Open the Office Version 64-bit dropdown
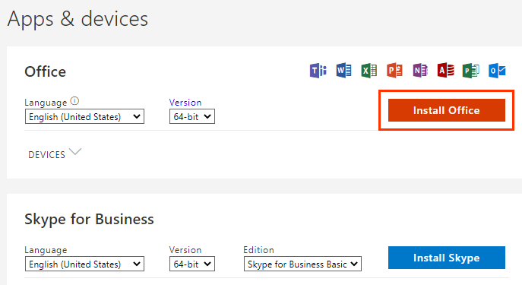 point(192,116)
